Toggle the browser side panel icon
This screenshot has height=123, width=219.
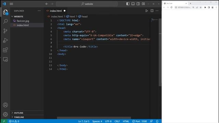(209, 8)
